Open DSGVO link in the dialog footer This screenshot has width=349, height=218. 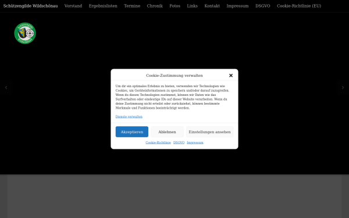point(179,142)
